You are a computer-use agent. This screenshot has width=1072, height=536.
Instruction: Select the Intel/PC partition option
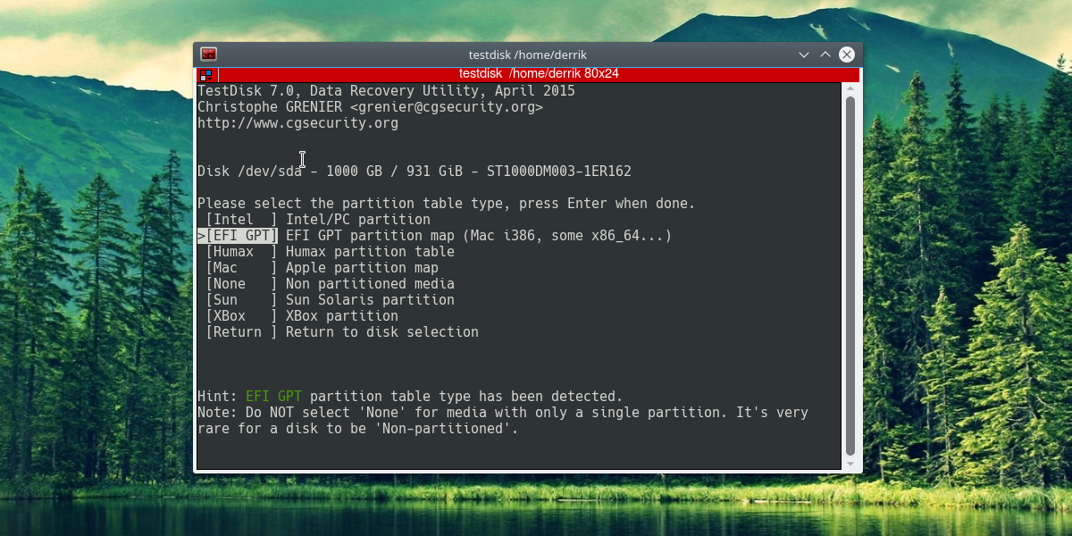coord(317,220)
